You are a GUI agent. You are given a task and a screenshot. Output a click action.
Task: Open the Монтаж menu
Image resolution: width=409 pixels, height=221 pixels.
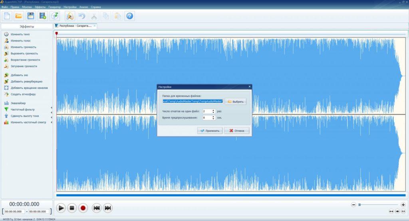click(x=27, y=7)
